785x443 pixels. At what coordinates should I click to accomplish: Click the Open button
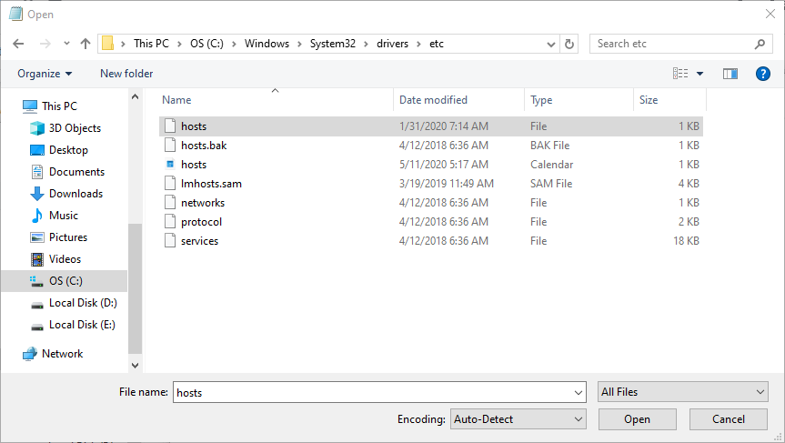(637, 419)
